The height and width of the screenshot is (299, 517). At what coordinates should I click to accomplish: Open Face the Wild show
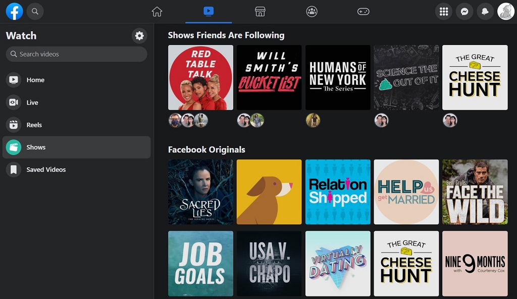[x=475, y=192]
